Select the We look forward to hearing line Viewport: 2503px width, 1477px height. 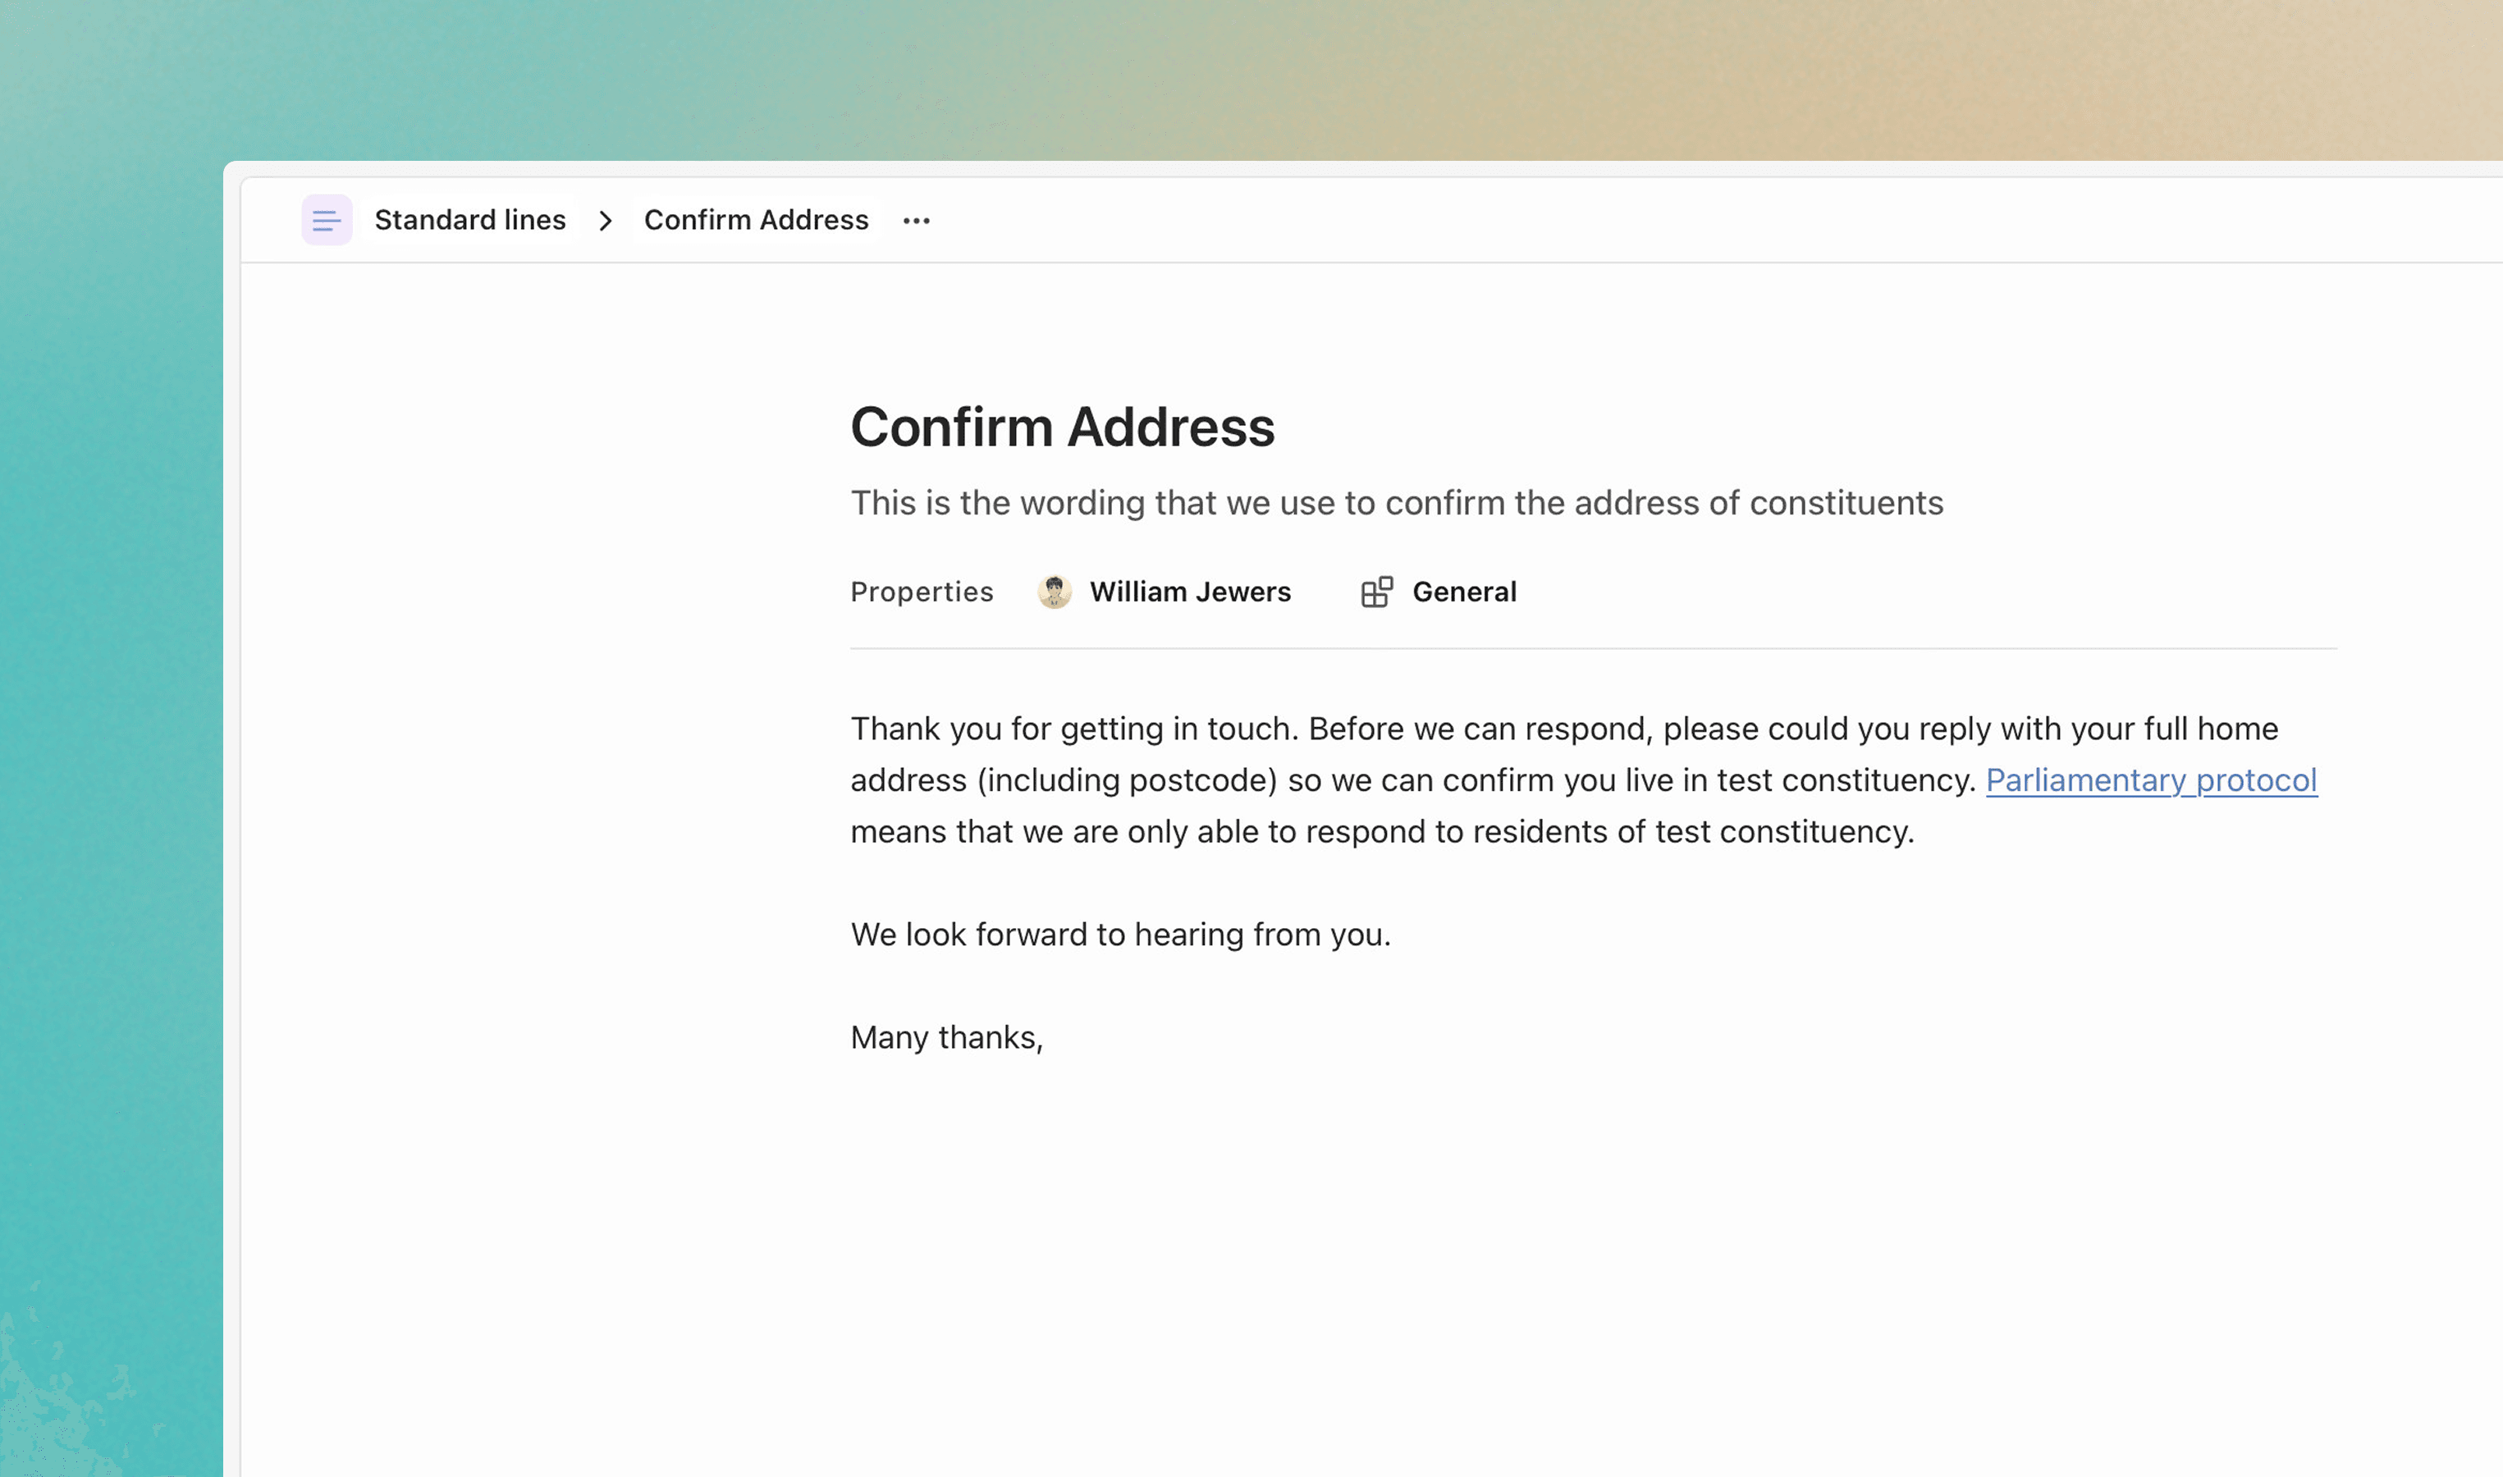[x=1121, y=934]
